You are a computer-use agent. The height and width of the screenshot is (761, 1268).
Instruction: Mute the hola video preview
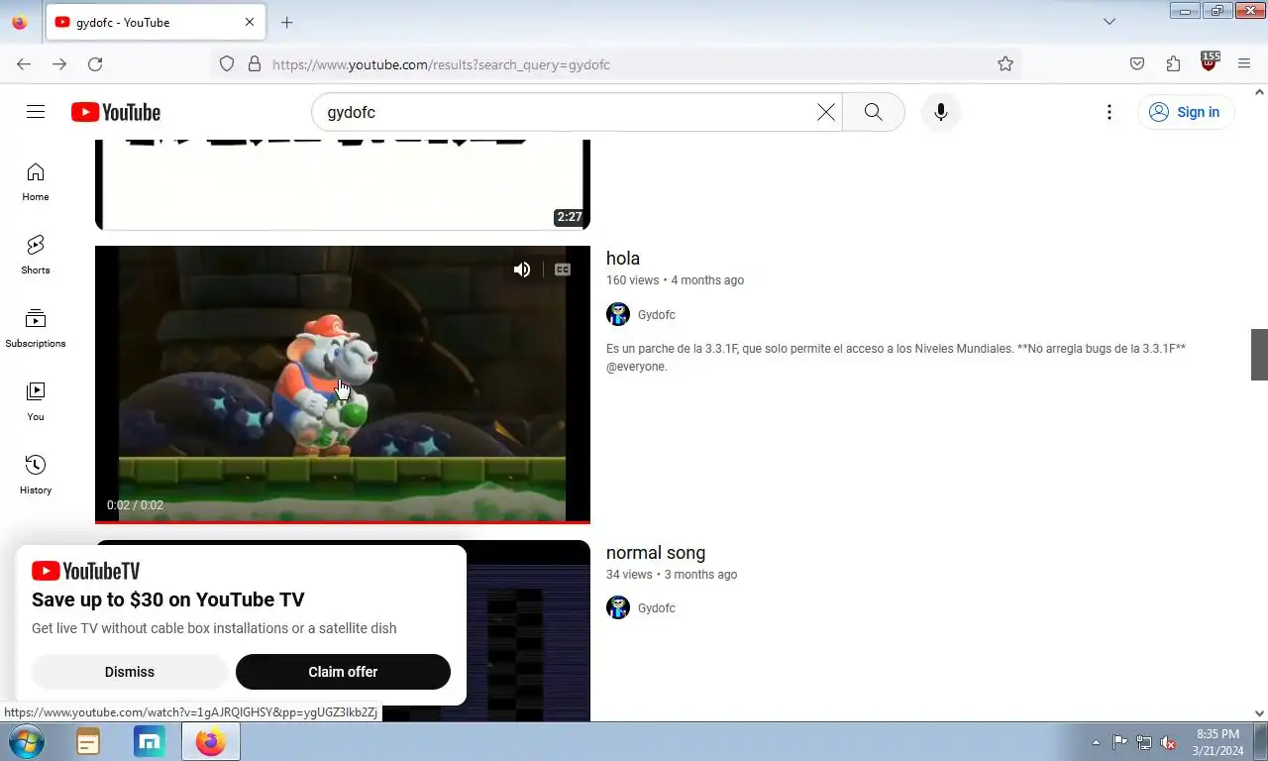(x=522, y=270)
